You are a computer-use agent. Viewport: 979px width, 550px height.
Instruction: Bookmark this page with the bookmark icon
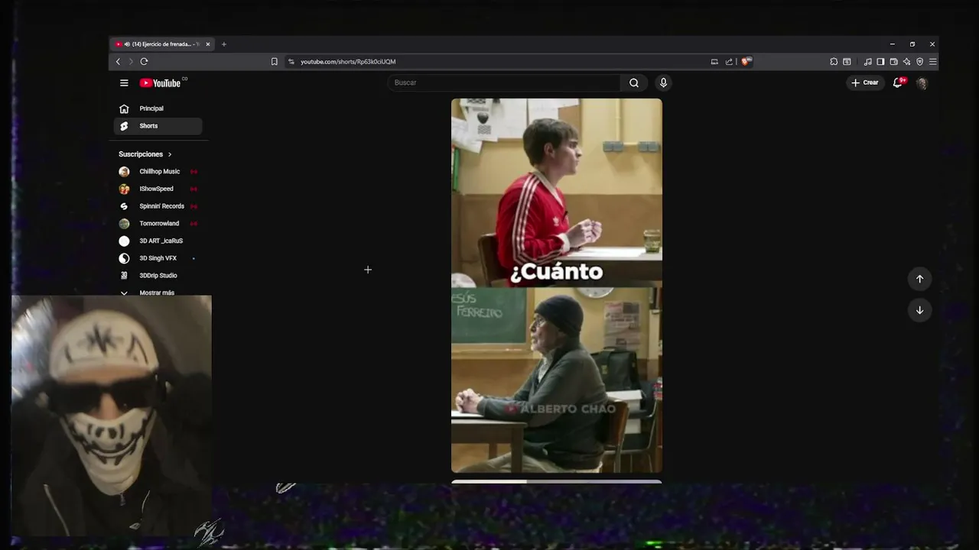[x=274, y=61]
